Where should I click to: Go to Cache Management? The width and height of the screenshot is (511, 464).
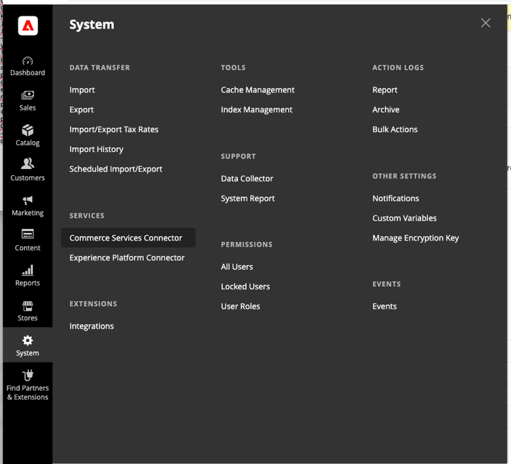click(x=258, y=90)
